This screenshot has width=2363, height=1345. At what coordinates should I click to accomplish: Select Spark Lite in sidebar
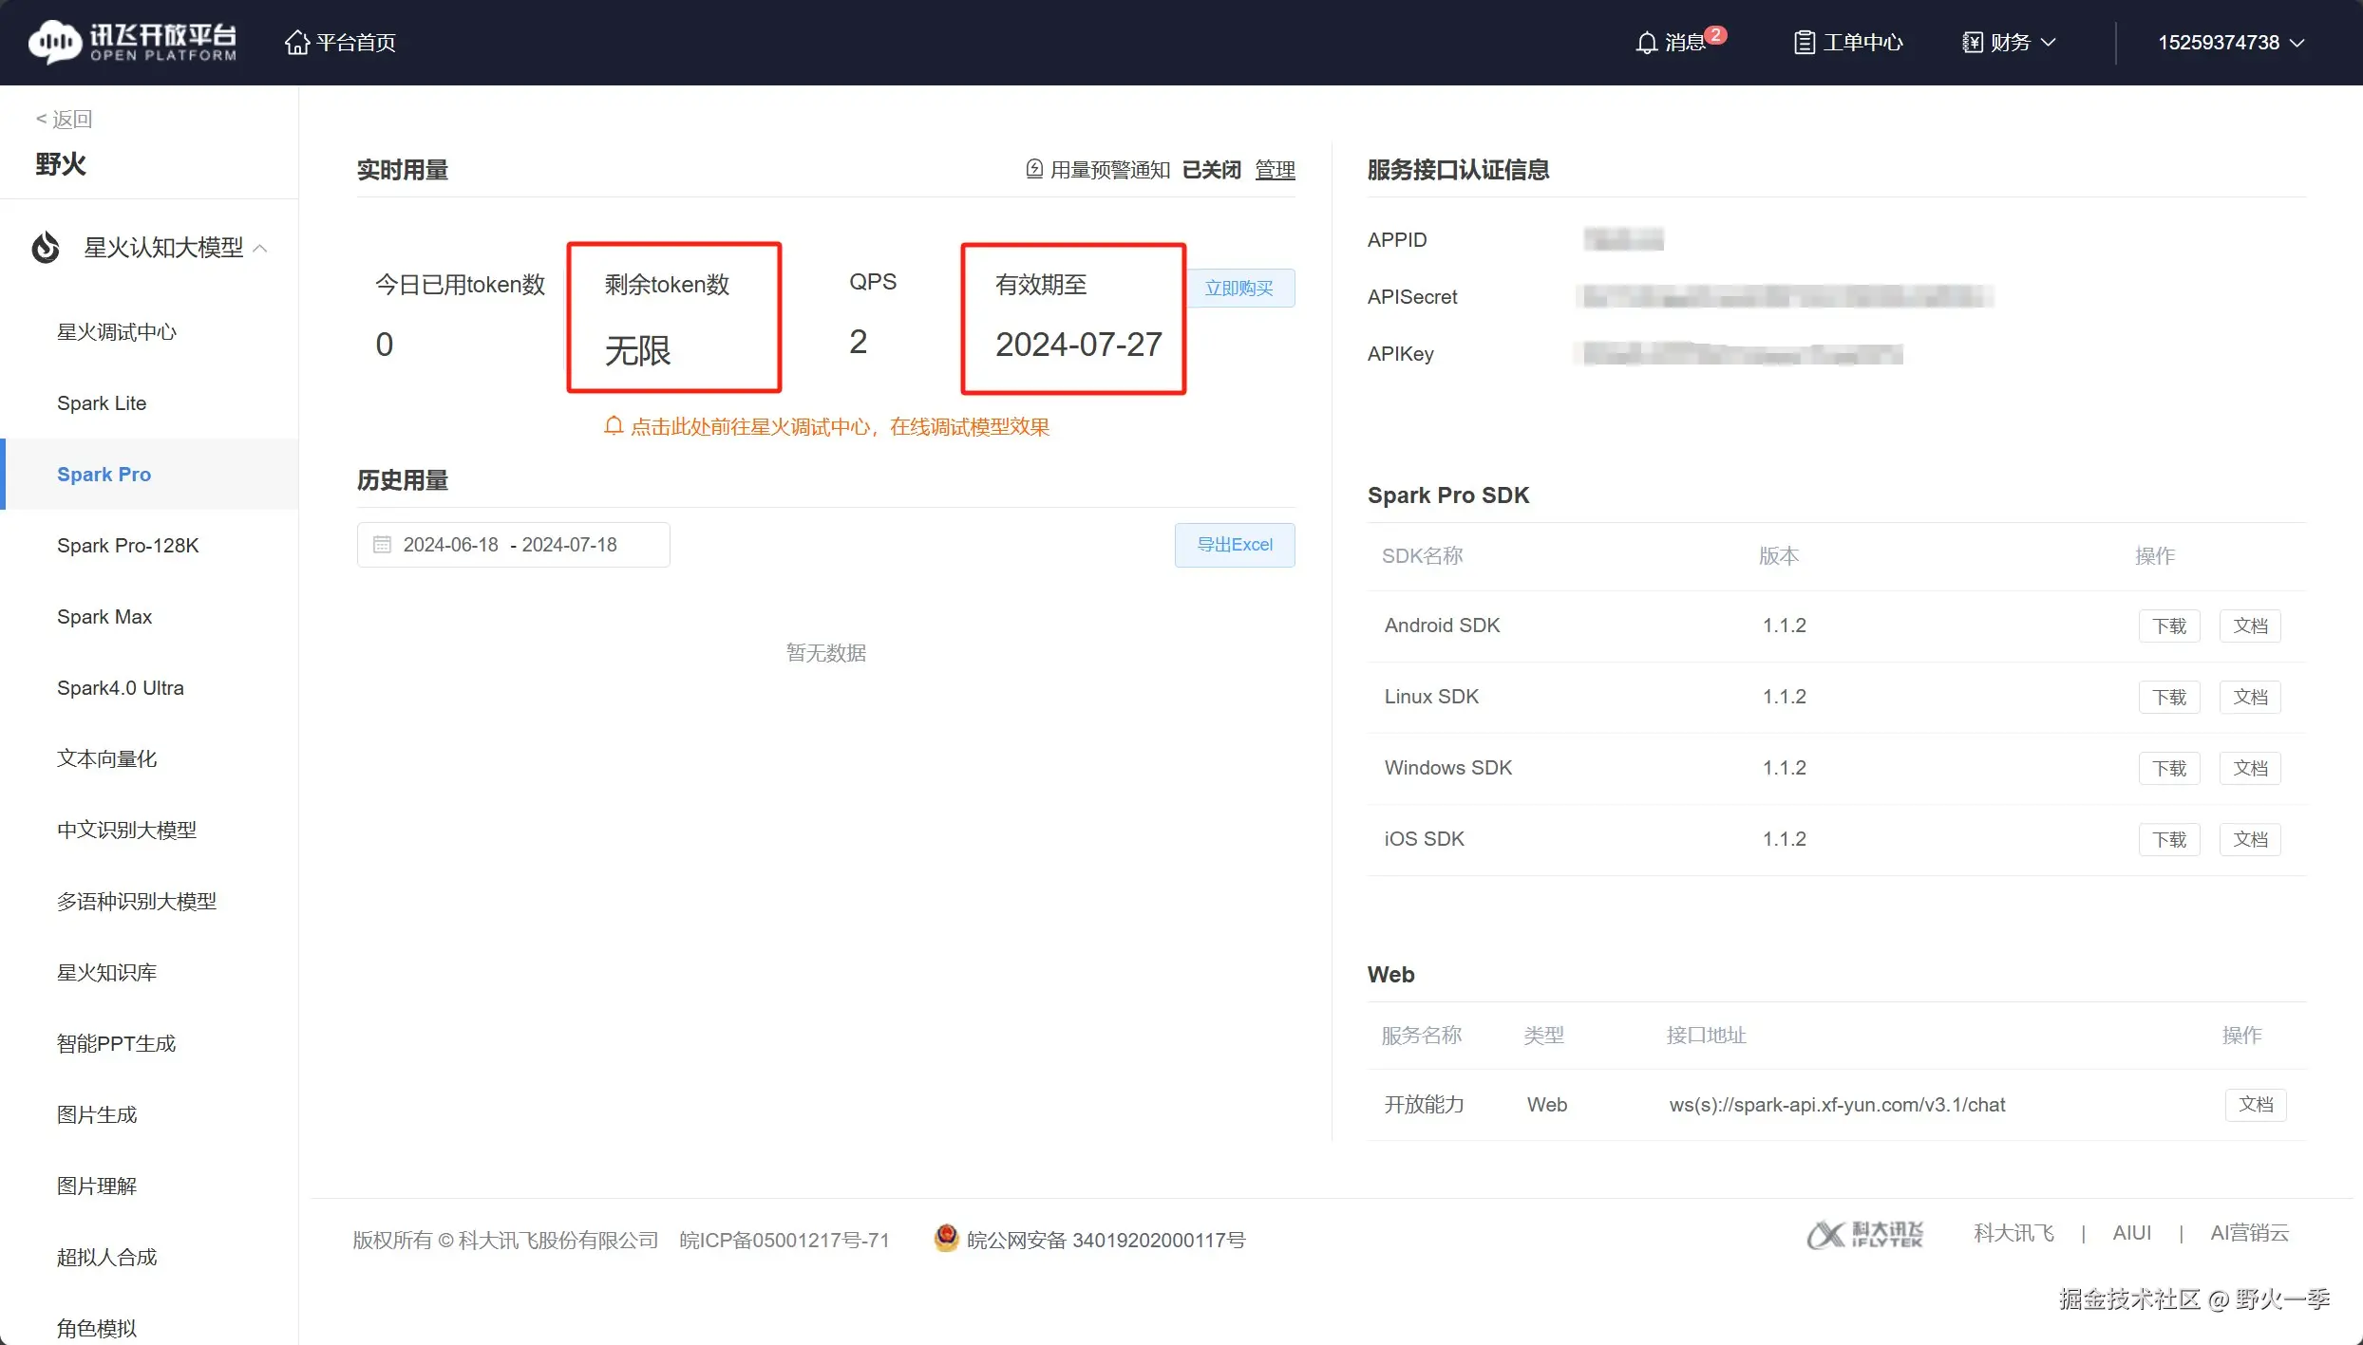tap(102, 403)
